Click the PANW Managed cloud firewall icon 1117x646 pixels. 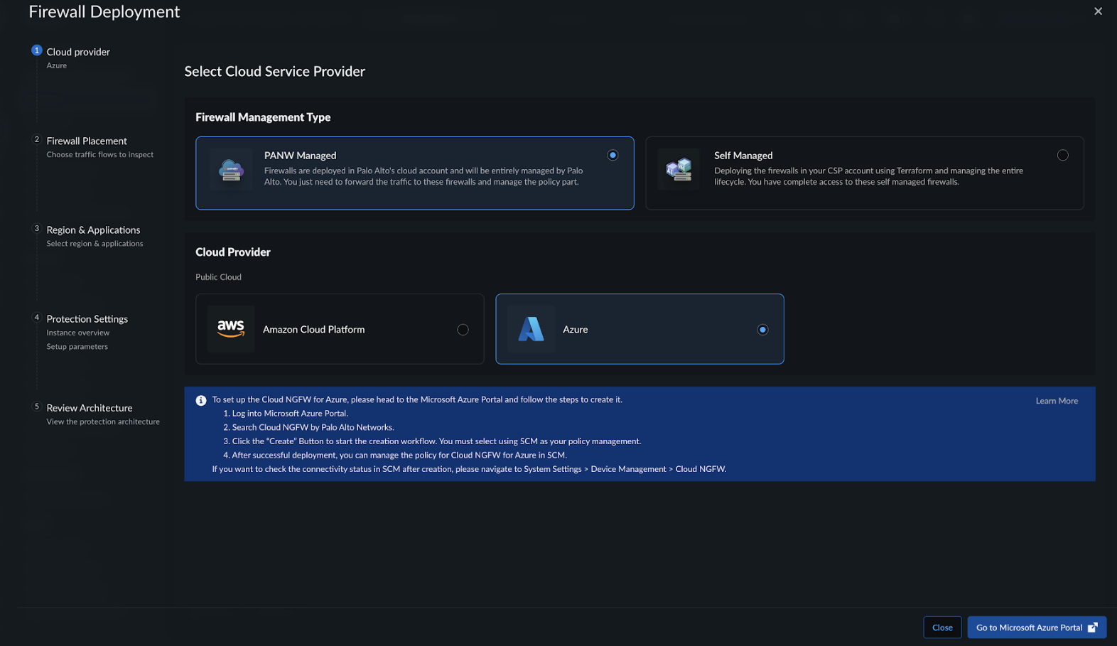tap(231, 170)
